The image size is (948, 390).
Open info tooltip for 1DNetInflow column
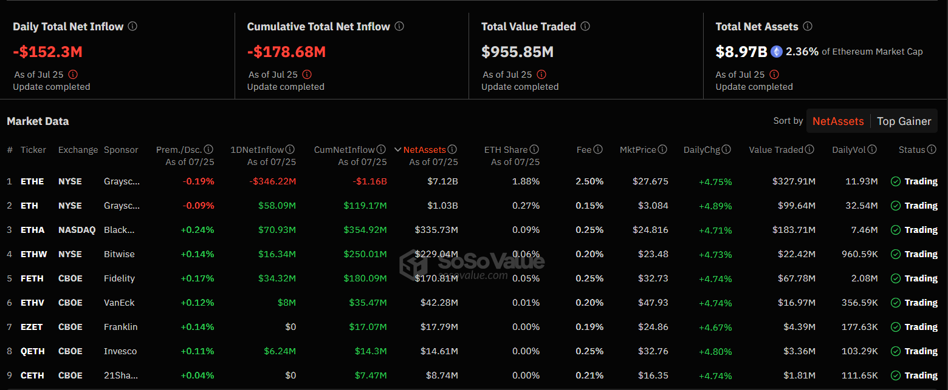pyautogui.click(x=290, y=149)
